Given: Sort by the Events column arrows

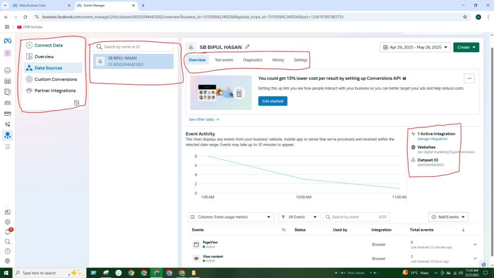Looking at the screenshot, I should [x=284, y=230].
